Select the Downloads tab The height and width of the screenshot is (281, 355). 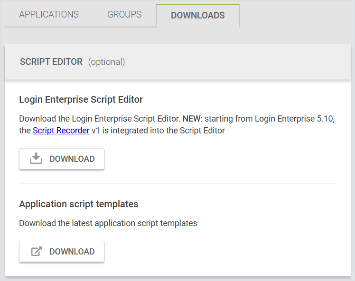(197, 16)
